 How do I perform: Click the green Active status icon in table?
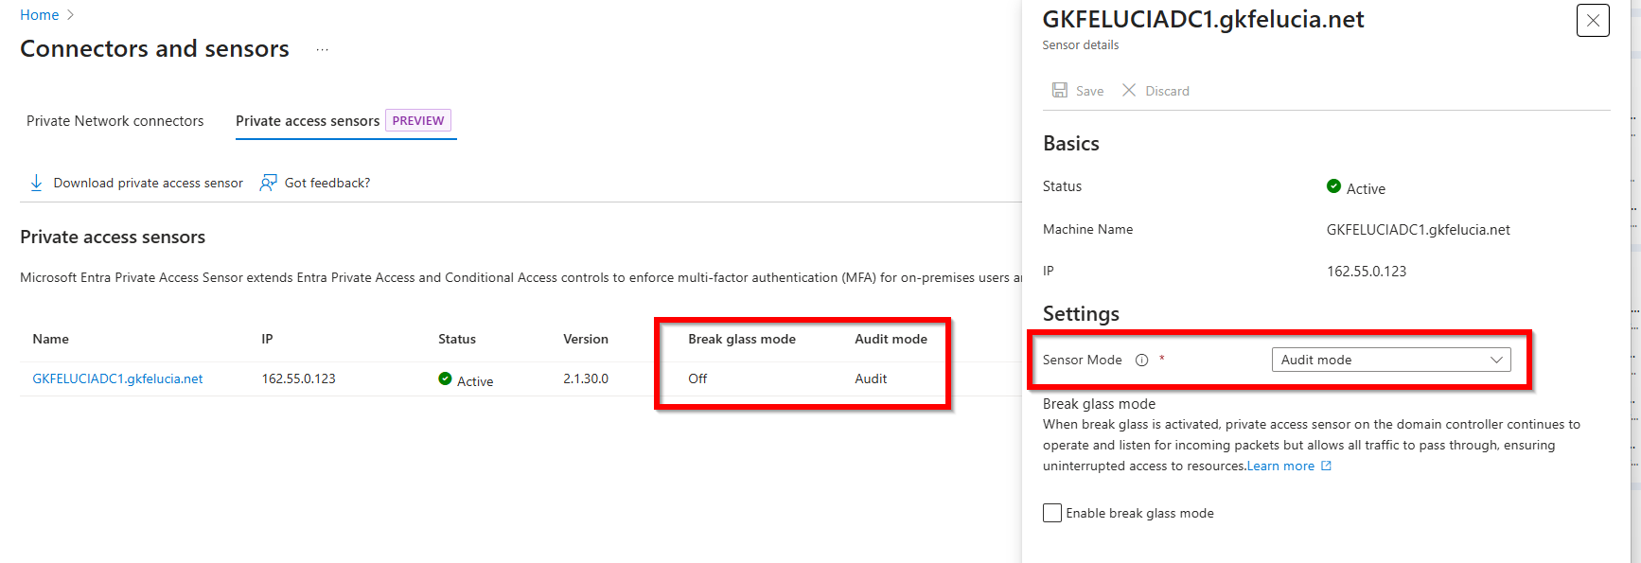tap(445, 378)
